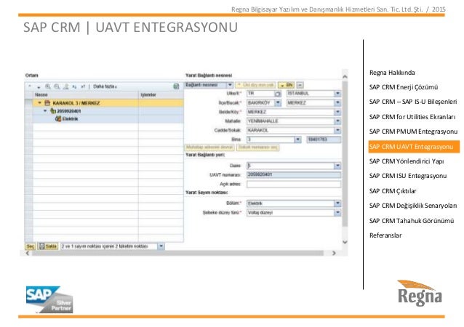The image size is (464, 327).
Task: Click the Elektrik tree row text
Action: pos(70,118)
